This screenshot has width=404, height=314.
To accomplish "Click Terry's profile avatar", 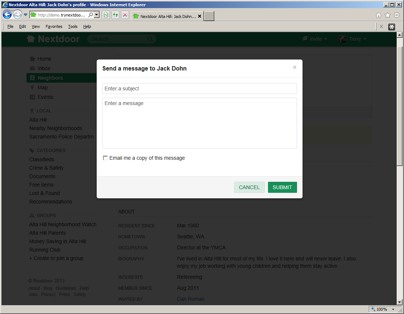I will point(342,39).
